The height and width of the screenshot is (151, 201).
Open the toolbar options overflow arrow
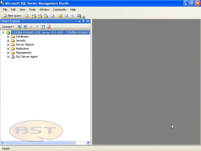[84, 17]
